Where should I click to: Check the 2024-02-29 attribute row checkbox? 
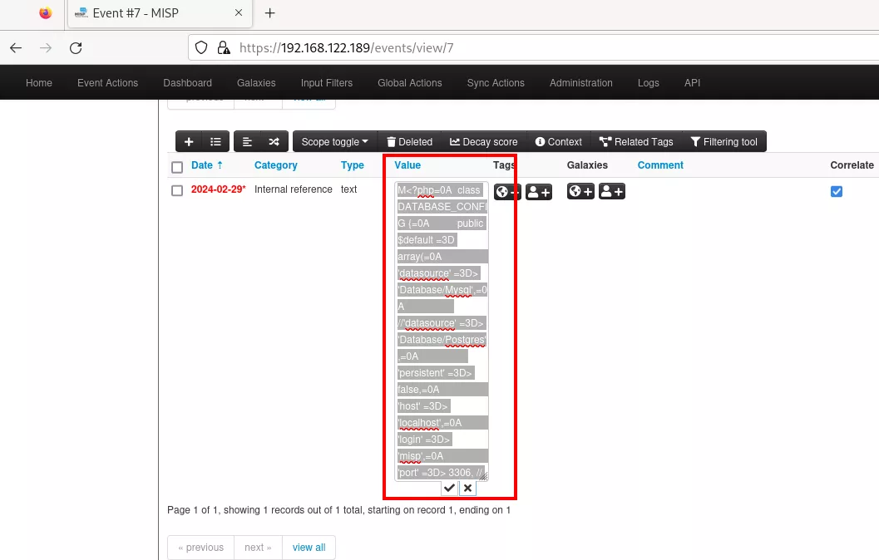tap(177, 190)
